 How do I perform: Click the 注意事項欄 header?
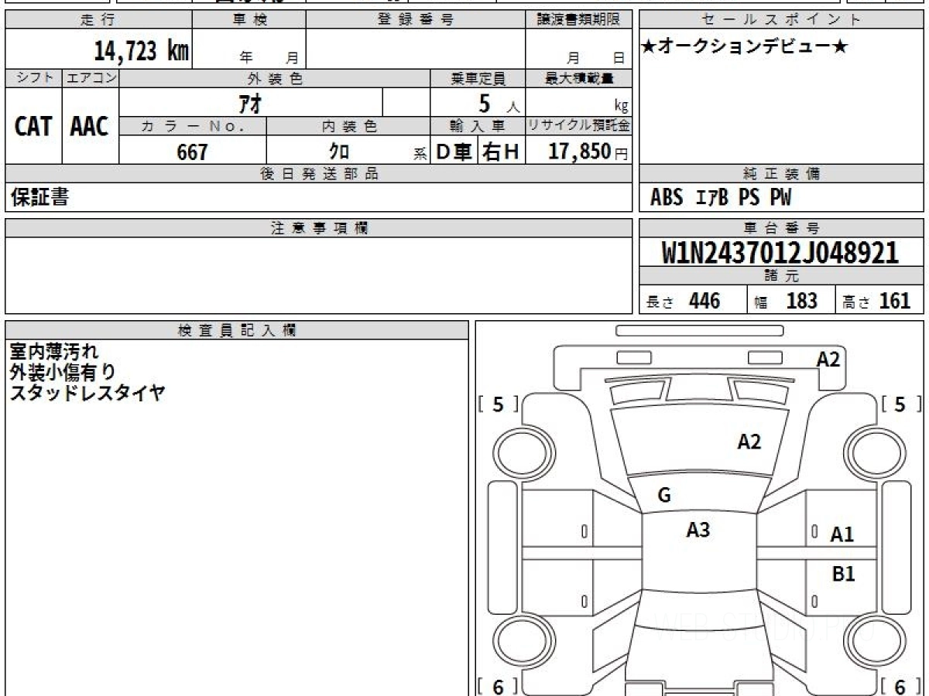pos(318,228)
